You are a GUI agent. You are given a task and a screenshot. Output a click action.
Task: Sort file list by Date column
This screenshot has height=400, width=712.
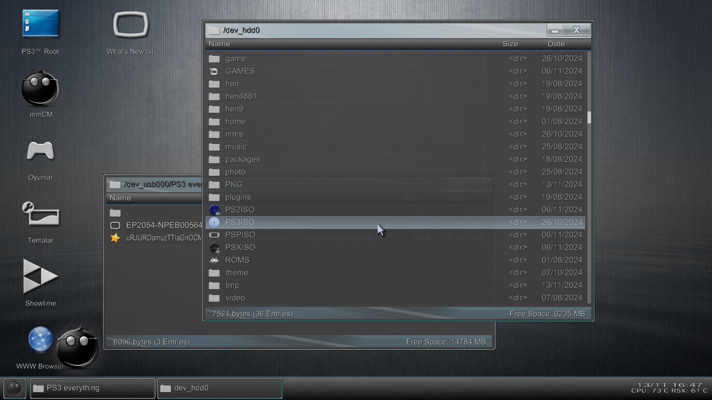[x=556, y=44]
